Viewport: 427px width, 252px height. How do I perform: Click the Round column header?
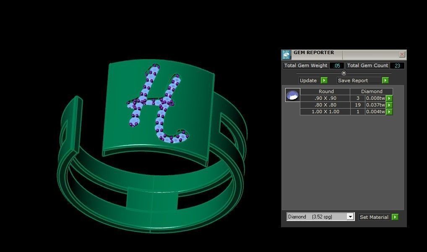[325, 91]
